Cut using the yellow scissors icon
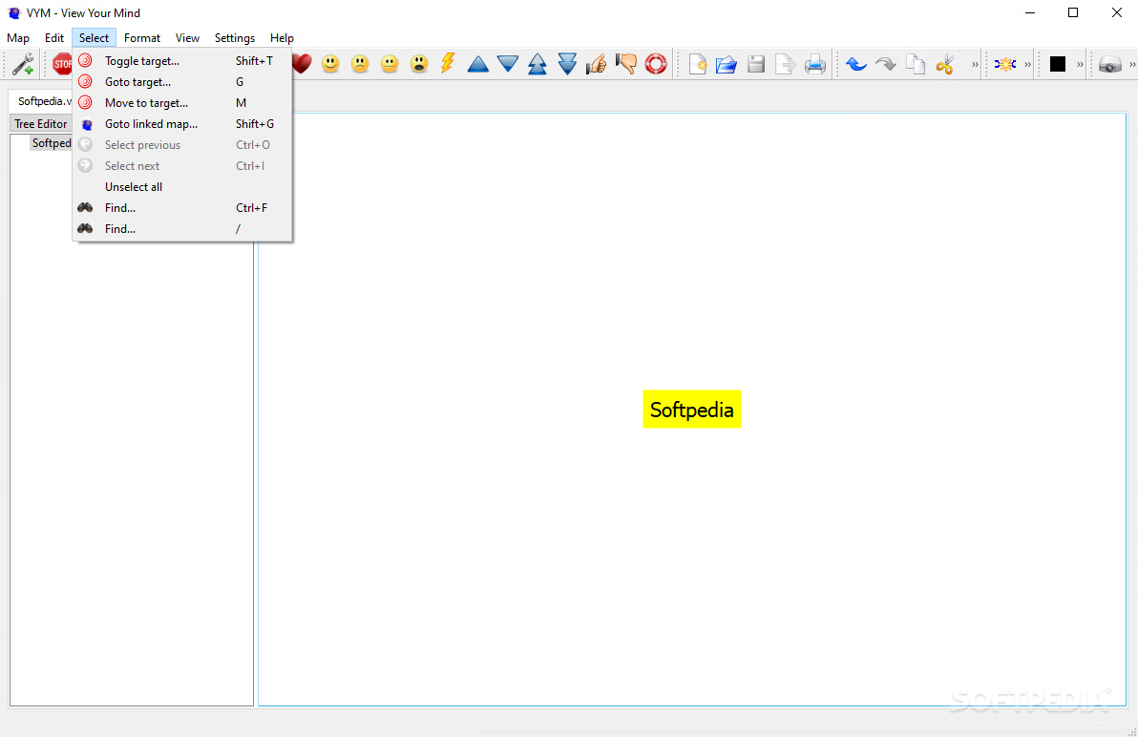The image size is (1138, 737). (944, 64)
